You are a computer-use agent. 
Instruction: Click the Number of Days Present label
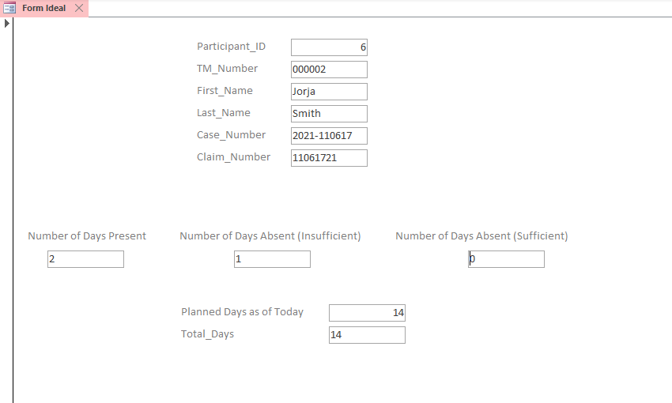[87, 236]
